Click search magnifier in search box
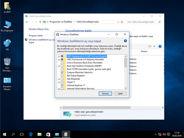Screen dimensions: 184x138 159,22
